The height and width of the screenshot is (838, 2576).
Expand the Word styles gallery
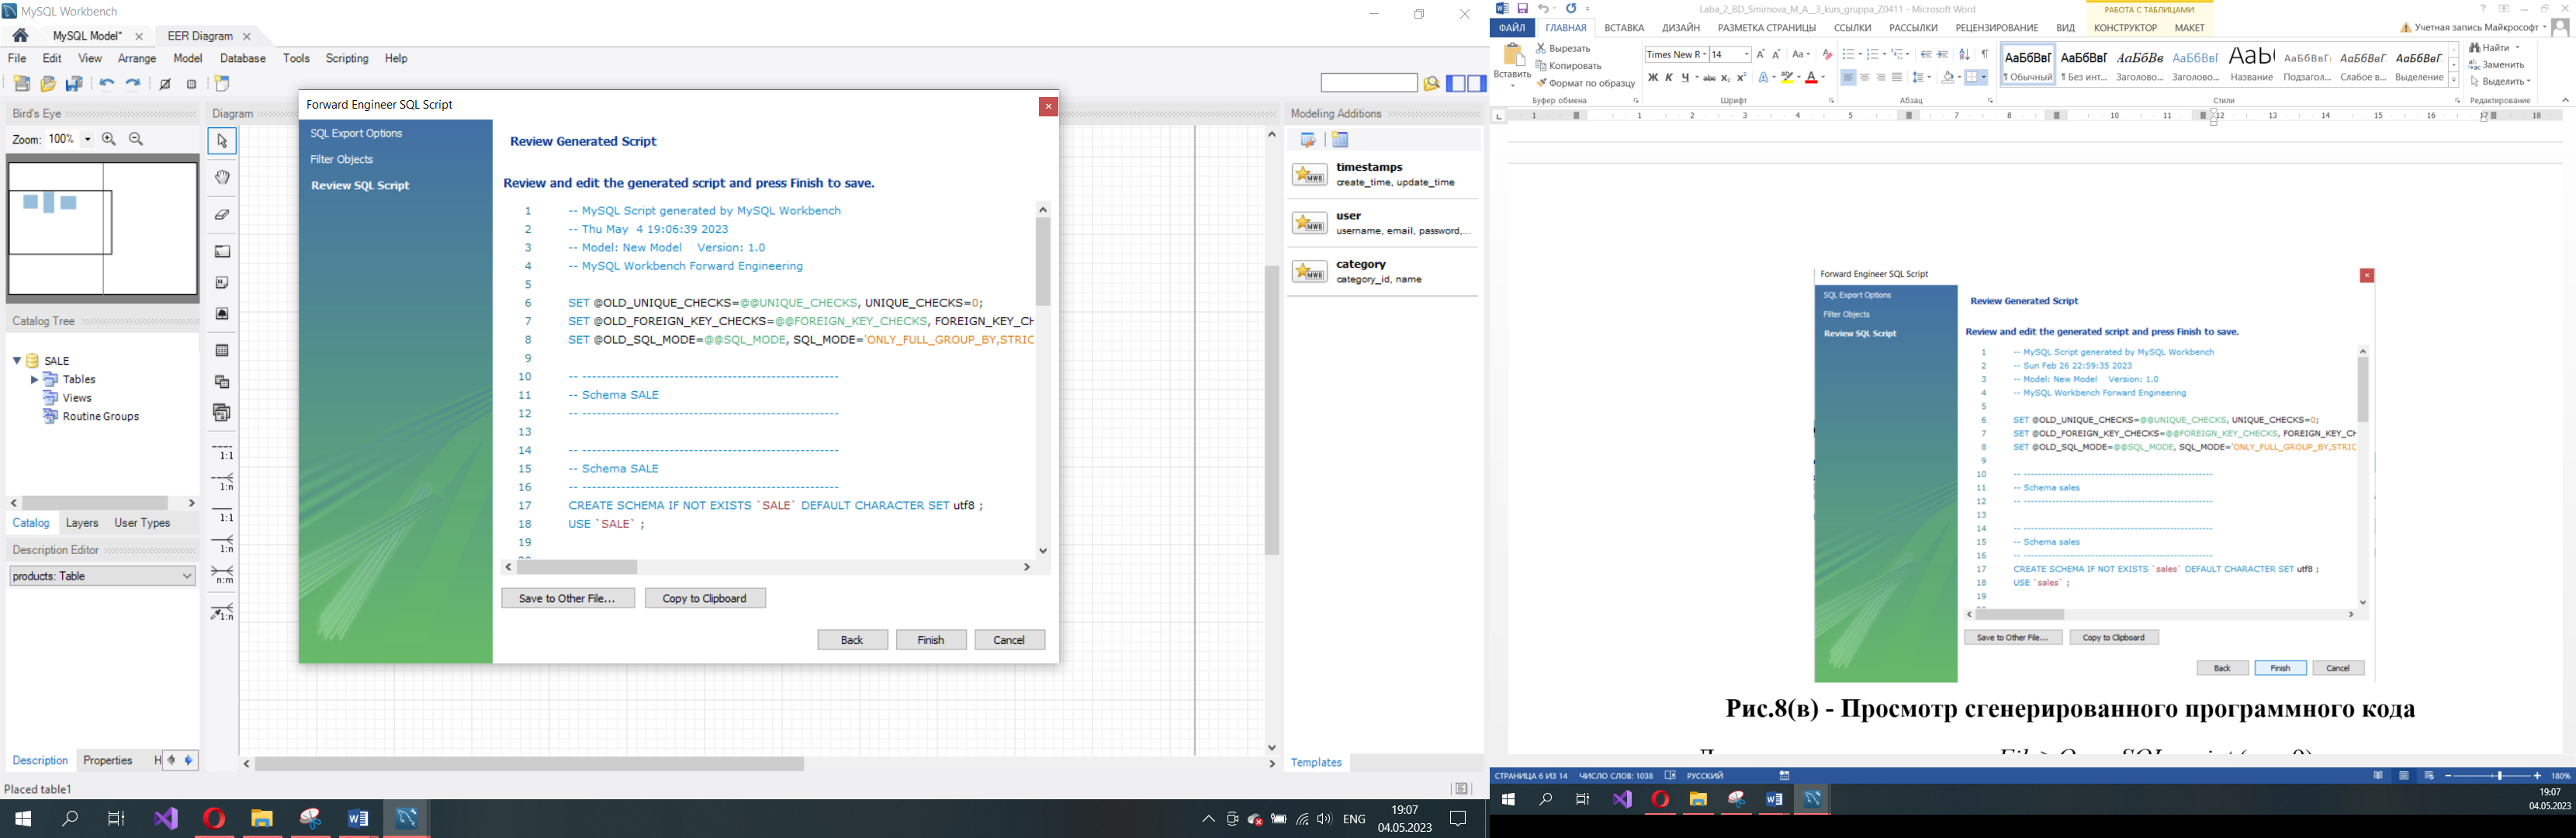[2454, 81]
